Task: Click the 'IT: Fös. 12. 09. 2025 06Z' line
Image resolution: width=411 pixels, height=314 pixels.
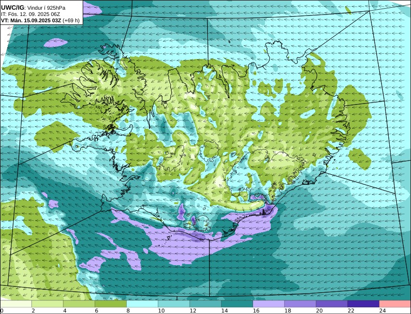Action: point(30,15)
